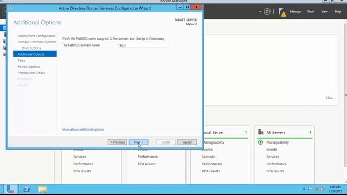Open the dropdown arrow beside the refresh icon
Viewport: 347px width, 195px height.
(260, 11)
